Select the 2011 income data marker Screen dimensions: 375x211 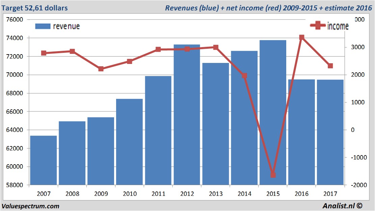(x=158, y=49)
